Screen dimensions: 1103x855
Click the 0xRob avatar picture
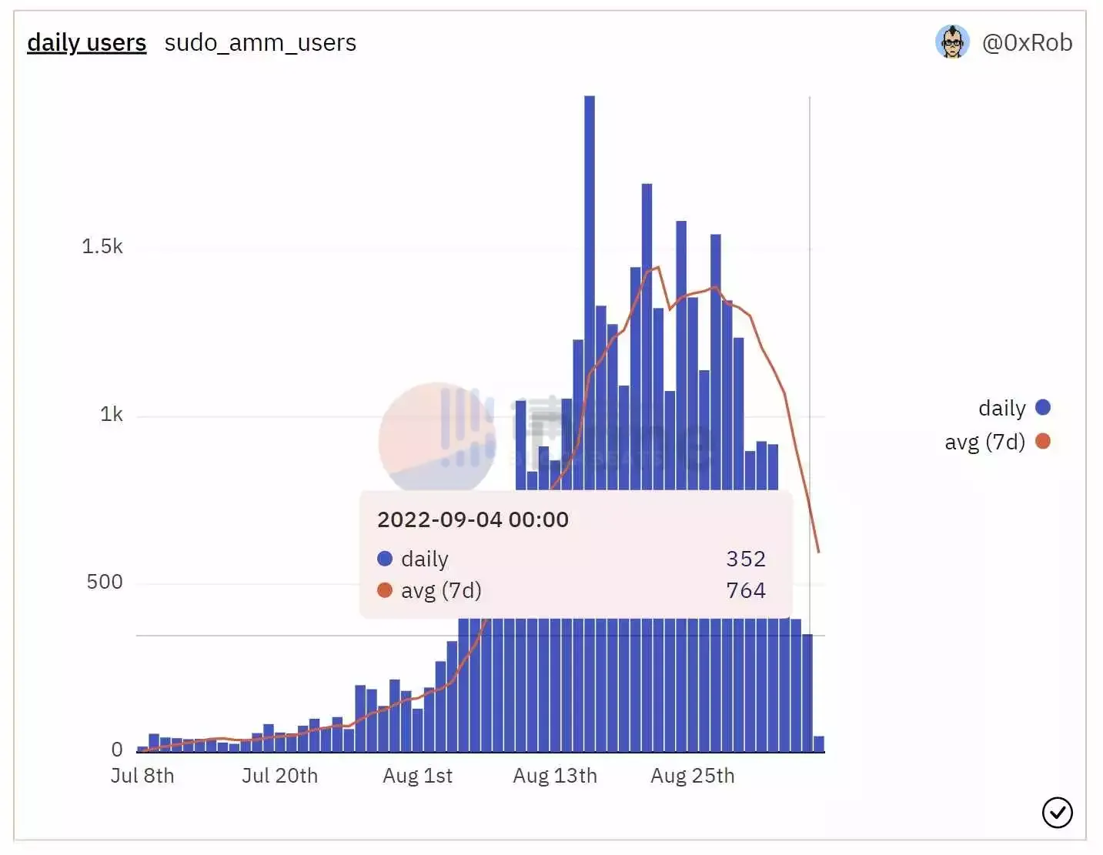(952, 42)
